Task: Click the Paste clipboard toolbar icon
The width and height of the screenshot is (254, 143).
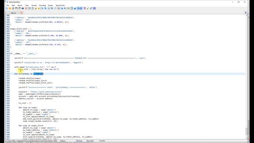Action: (x=48, y=8)
